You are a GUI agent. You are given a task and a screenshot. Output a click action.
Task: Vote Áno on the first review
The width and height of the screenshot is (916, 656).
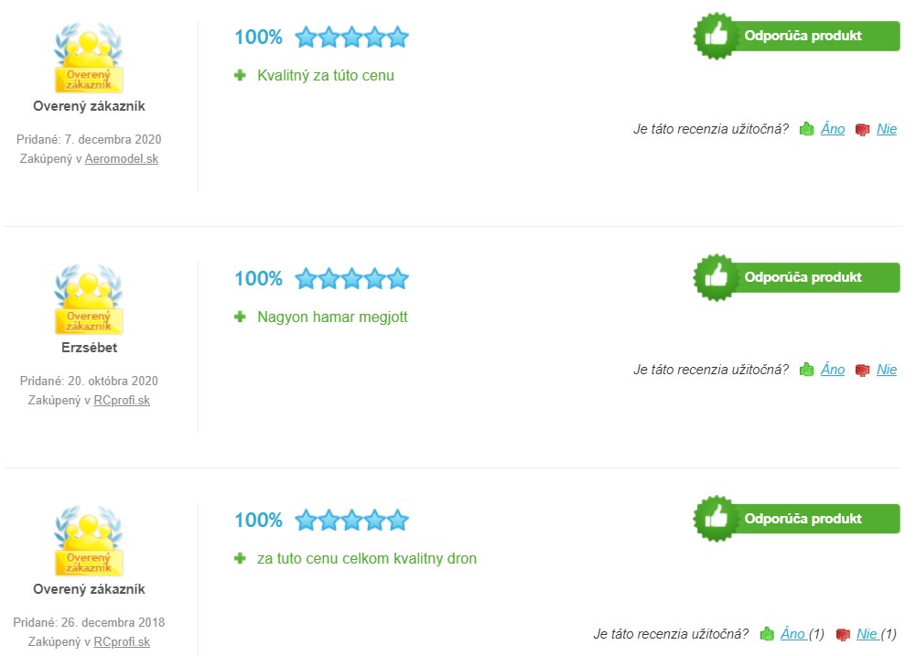pos(833,128)
